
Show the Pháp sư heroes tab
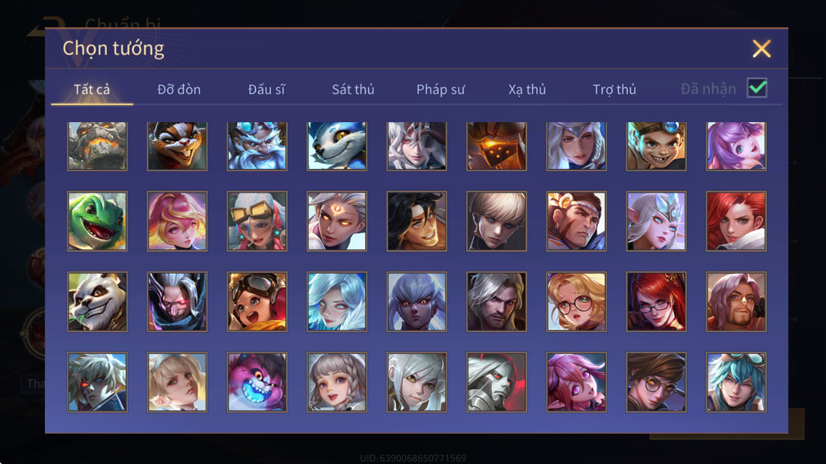[440, 89]
